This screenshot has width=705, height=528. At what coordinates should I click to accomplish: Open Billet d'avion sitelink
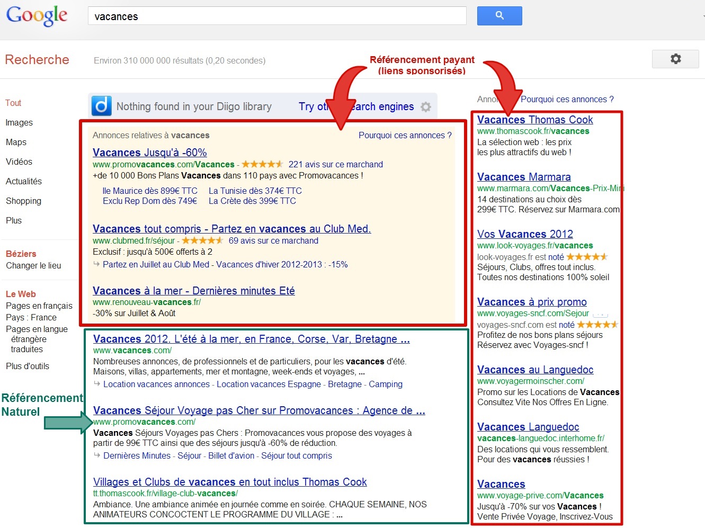click(231, 455)
